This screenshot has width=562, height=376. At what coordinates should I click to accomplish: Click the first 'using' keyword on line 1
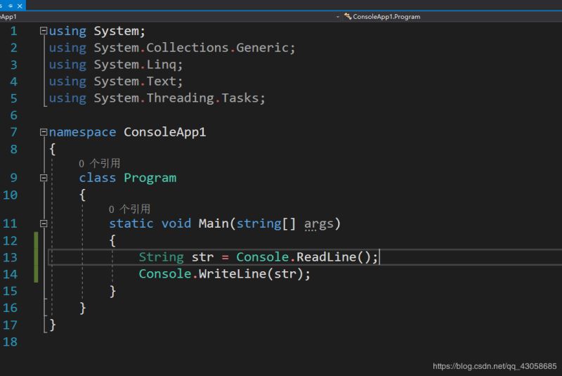[x=67, y=31]
